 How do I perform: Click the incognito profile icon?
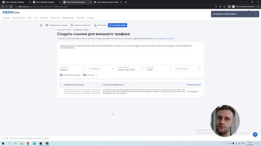point(234,6)
